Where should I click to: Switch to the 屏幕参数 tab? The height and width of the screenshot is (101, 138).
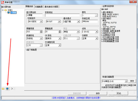(29, 6)
